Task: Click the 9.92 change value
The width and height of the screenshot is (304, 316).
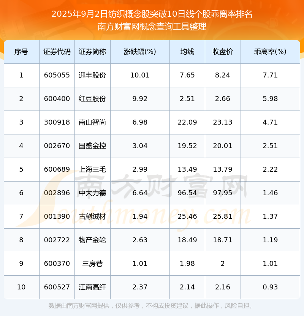Action: 140,99
